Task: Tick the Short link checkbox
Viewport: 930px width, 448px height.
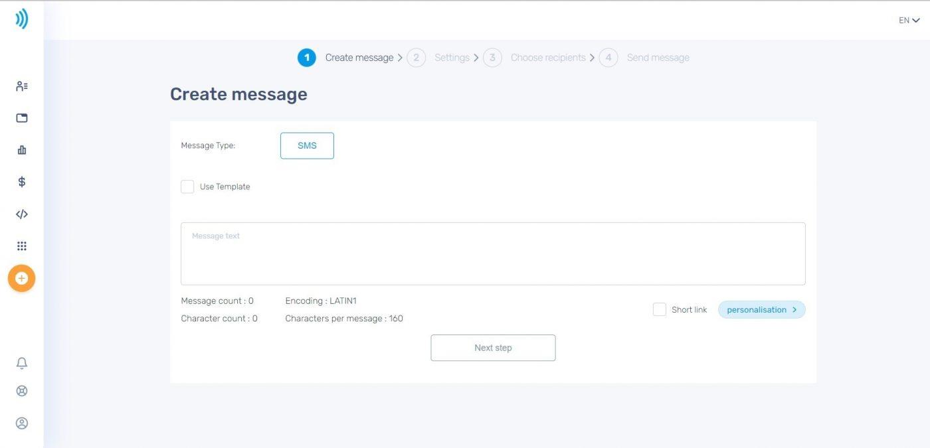Action: (660, 310)
